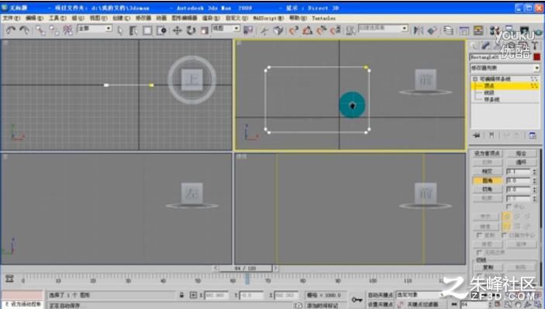Click the highlighted Fillet button
545x309 pixels.
tap(488, 181)
